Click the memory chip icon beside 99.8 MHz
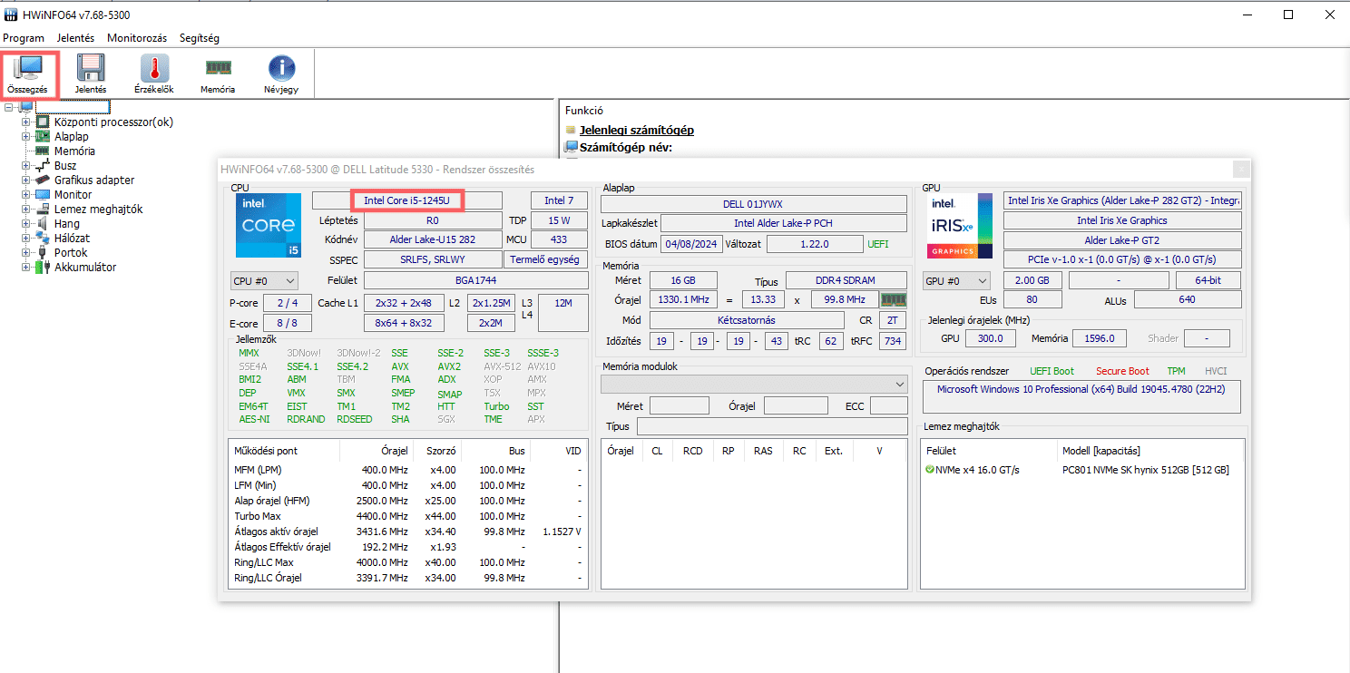The width and height of the screenshot is (1350, 673). (894, 299)
